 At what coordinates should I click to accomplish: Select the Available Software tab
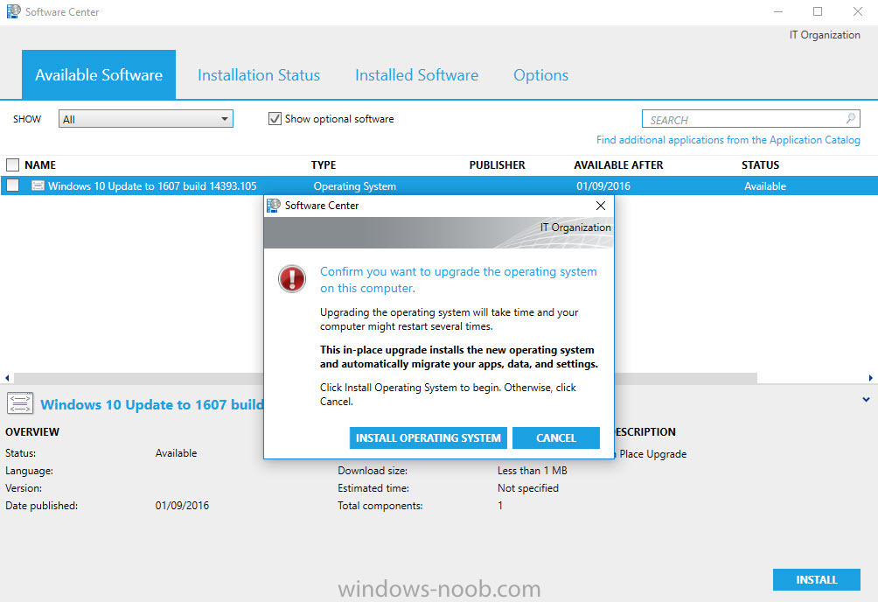tap(99, 74)
